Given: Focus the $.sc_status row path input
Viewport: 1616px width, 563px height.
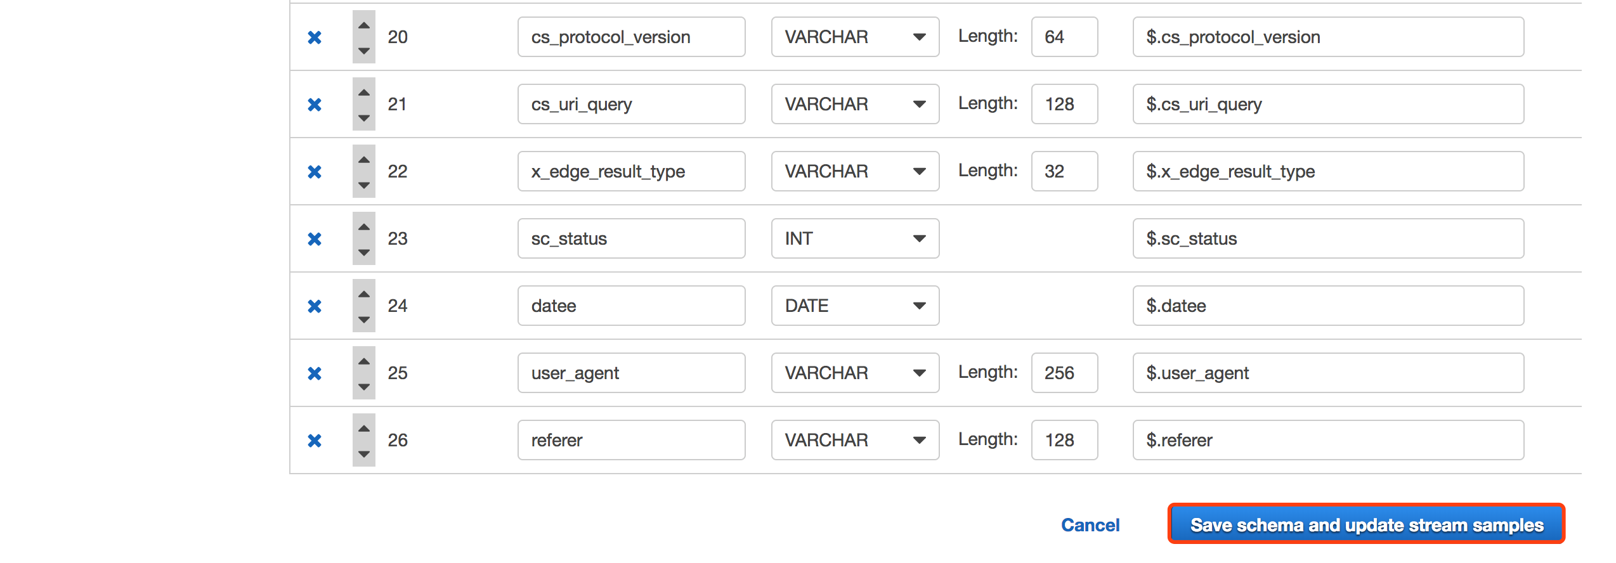Looking at the screenshot, I should click(1327, 238).
